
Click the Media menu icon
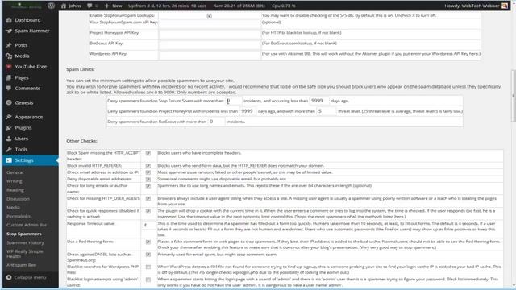tap(9, 56)
